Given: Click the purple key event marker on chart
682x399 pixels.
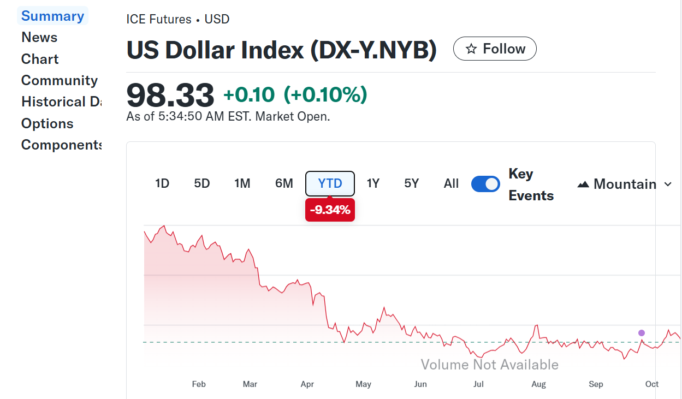Looking at the screenshot, I should [x=642, y=333].
